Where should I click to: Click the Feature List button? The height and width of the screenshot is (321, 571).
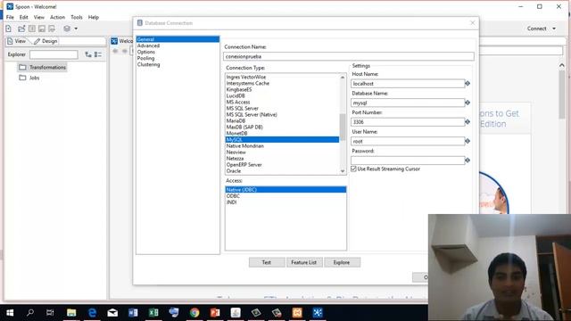[304, 262]
